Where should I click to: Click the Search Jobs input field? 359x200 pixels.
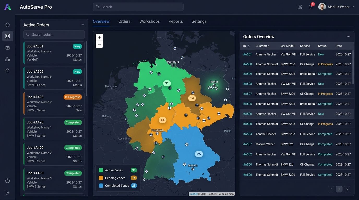54,34
